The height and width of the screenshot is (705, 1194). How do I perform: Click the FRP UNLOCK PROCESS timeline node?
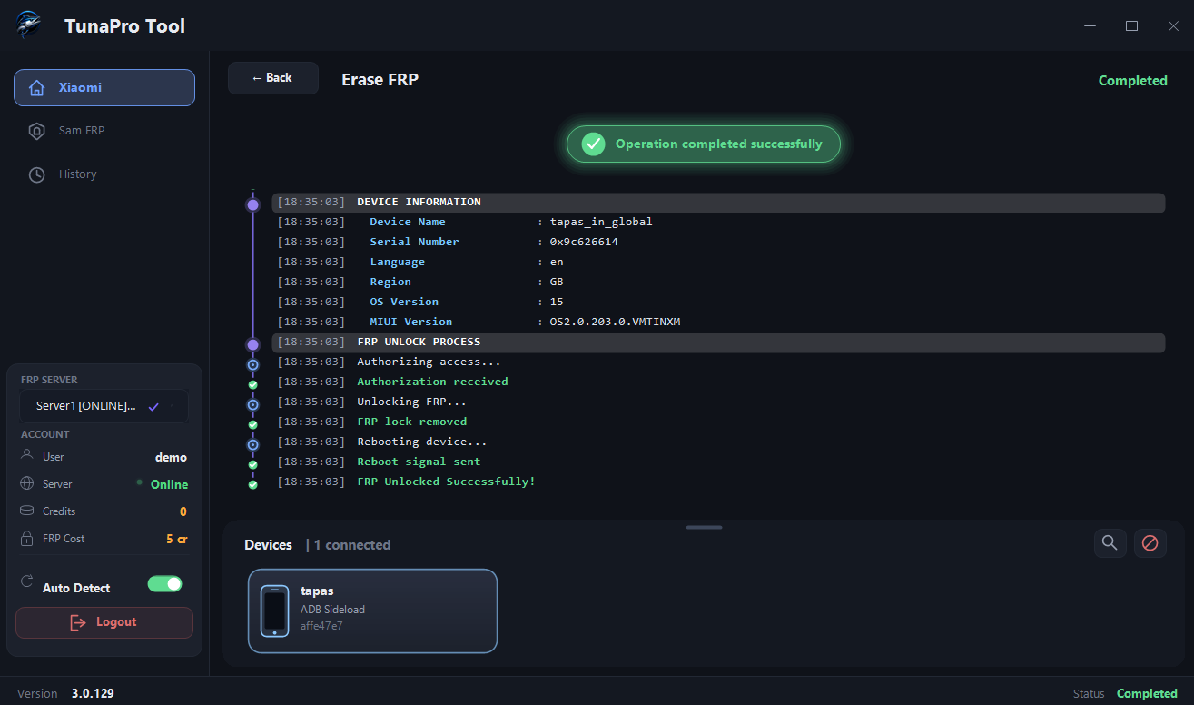[253, 345]
